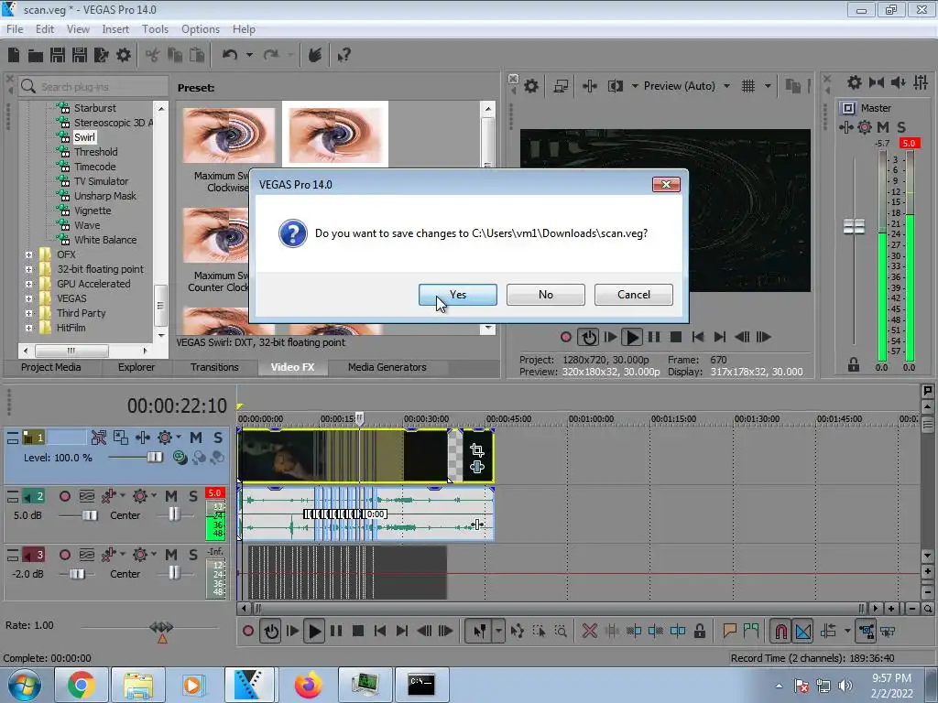The height and width of the screenshot is (703, 938).
Task: Open Firefox from the taskbar
Action: pyautogui.click(x=308, y=685)
